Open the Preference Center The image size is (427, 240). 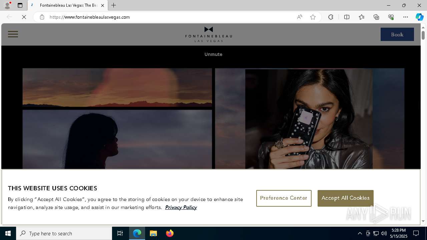(284, 198)
